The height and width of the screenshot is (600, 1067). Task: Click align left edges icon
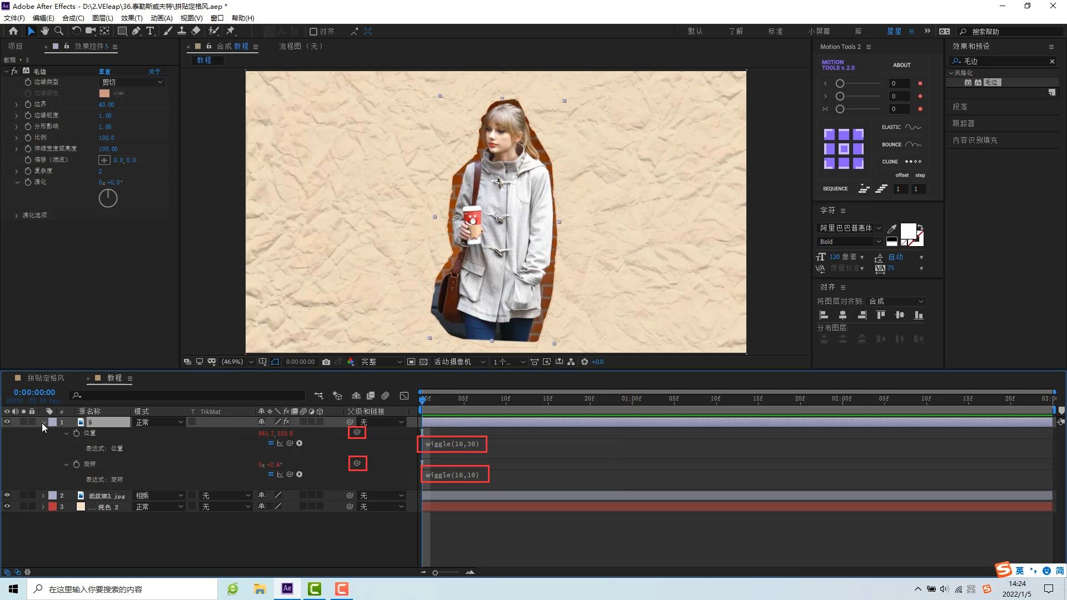[x=824, y=315]
